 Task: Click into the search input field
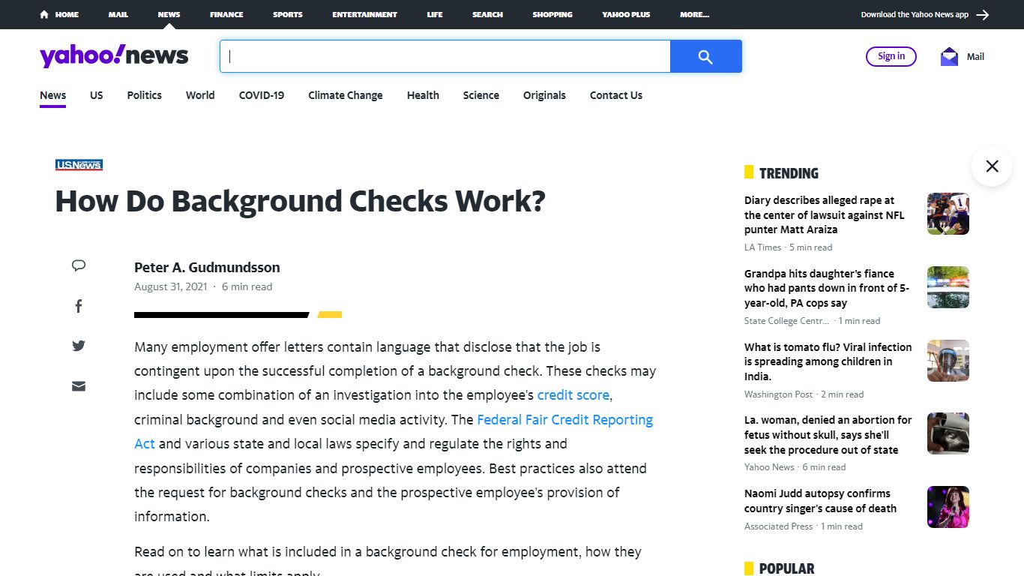coord(445,56)
